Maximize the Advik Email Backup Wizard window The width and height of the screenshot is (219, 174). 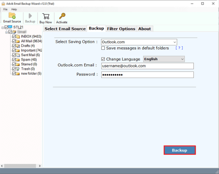[x=203, y=4]
